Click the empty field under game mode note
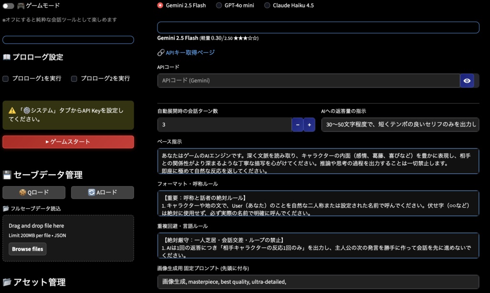This screenshot has width=490, height=293. (x=68, y=40)
